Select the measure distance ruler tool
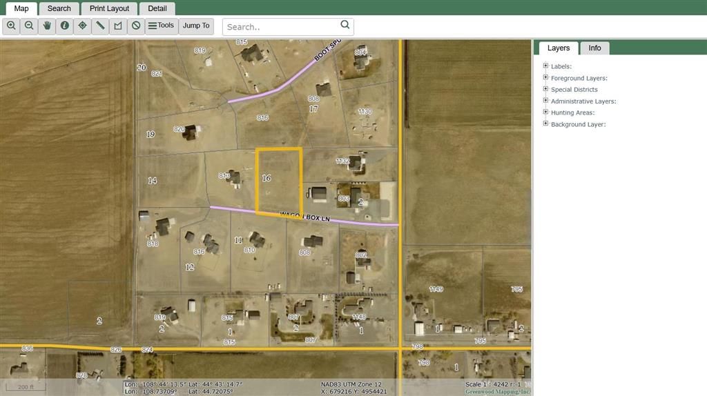The height and width of the screenshot is (396, 707). coord(101,26)
